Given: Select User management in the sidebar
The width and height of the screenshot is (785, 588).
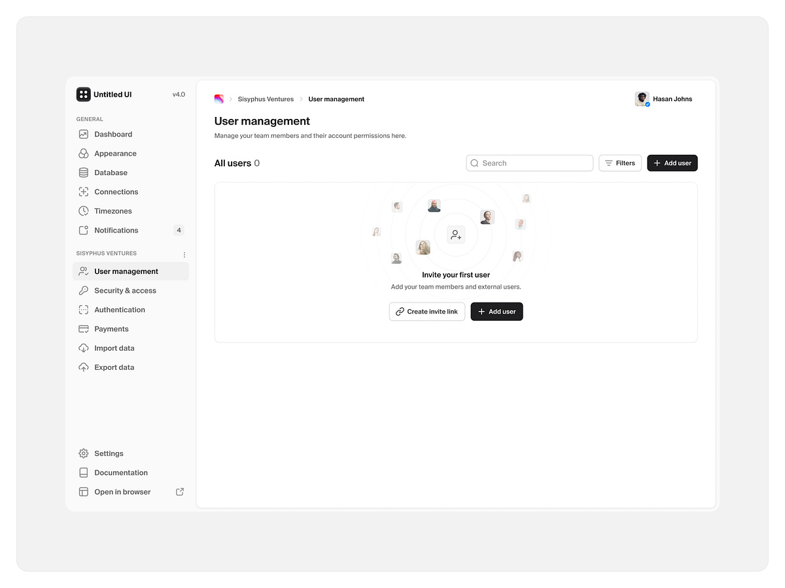Looking at the screenshot, I should coord(126,270).
